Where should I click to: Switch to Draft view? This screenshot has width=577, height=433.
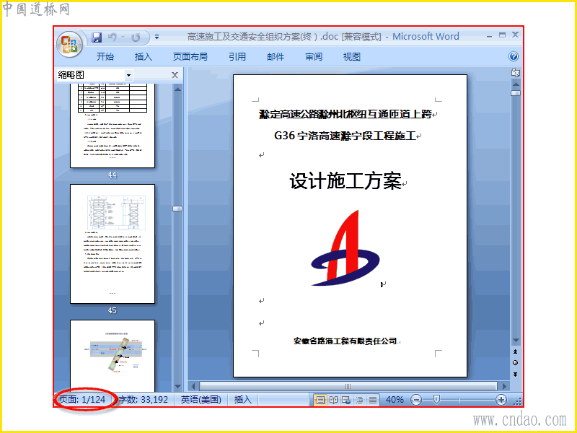[x=373, y=400]
